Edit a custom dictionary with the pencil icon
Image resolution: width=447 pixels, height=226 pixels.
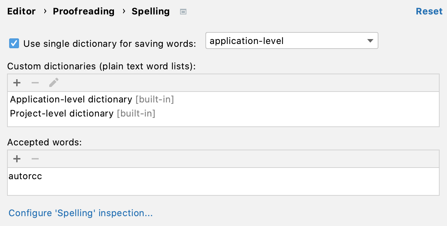pyautogui.click(x=53, y=82)
